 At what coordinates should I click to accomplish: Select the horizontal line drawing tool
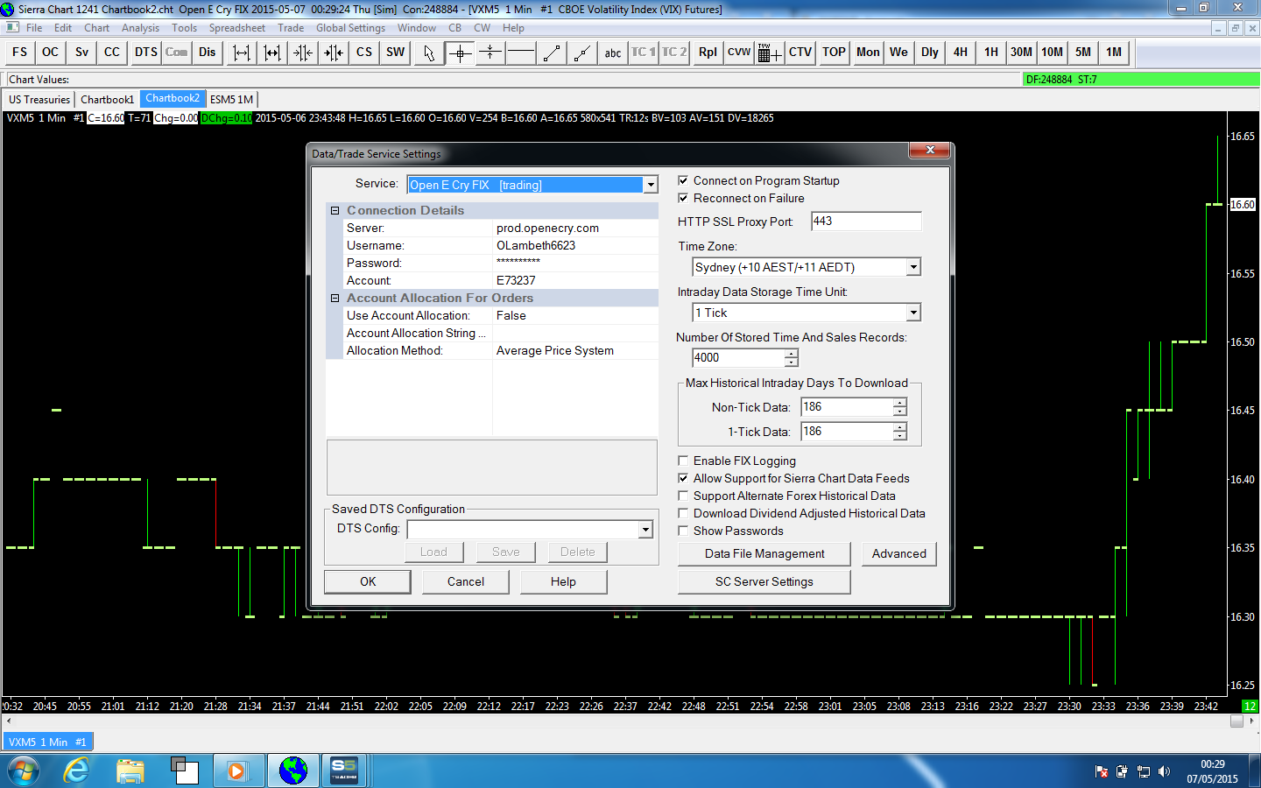[x=521, y=53]
